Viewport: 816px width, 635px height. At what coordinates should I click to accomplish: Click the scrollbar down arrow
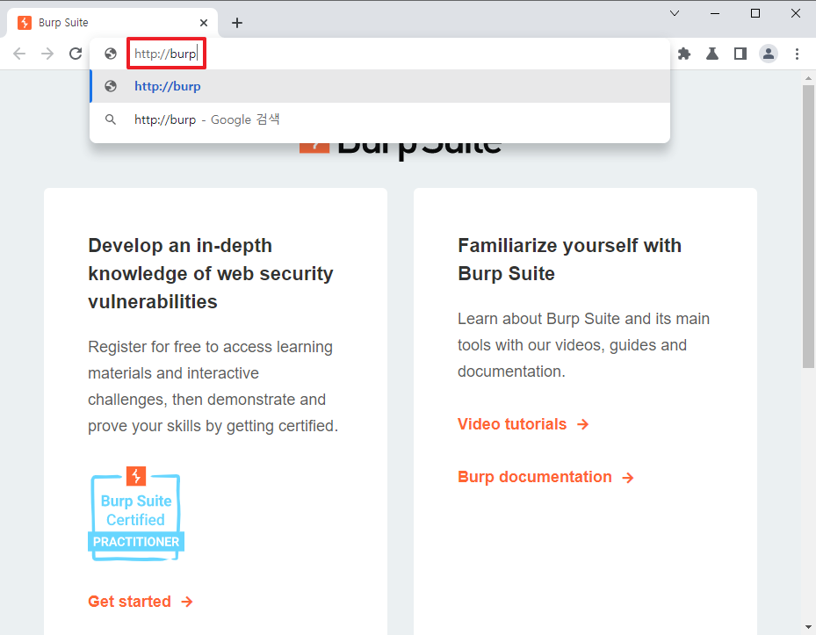tap(808, 627)
